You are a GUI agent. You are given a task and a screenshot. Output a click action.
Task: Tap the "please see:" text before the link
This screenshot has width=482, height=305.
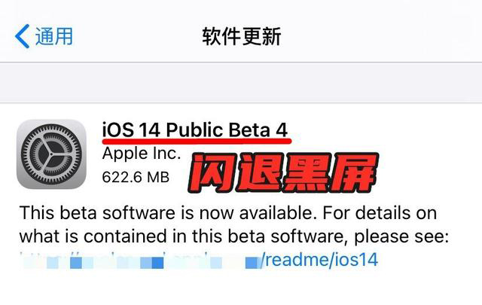401,236
